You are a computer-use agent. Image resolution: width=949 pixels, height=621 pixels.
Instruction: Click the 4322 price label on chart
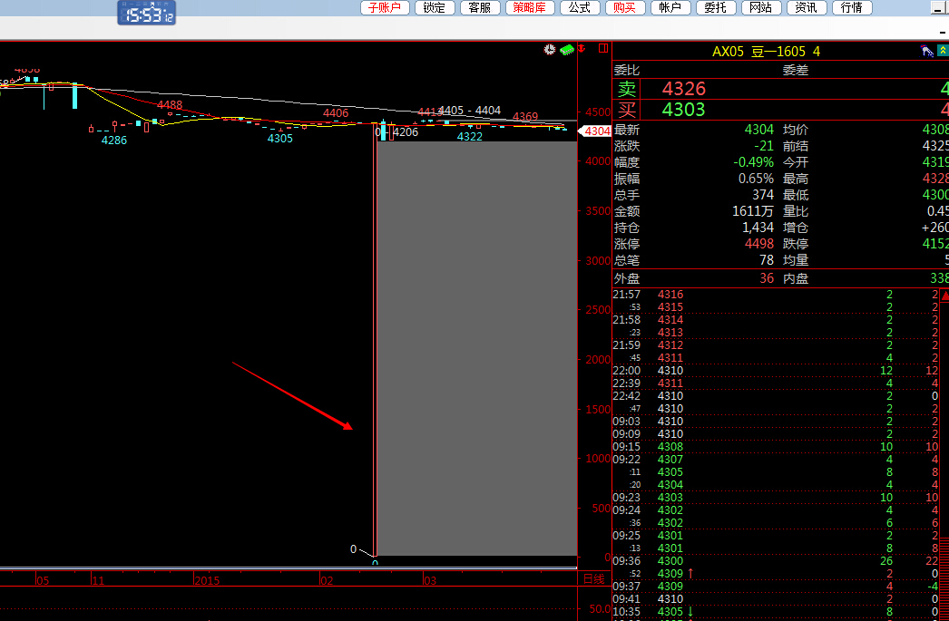coord(470,137)
